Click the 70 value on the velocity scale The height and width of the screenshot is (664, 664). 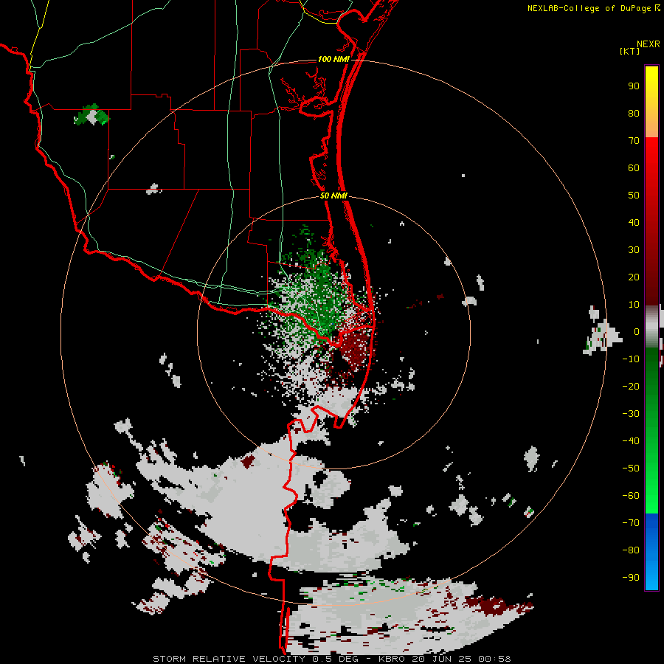[x=634, y=141]
